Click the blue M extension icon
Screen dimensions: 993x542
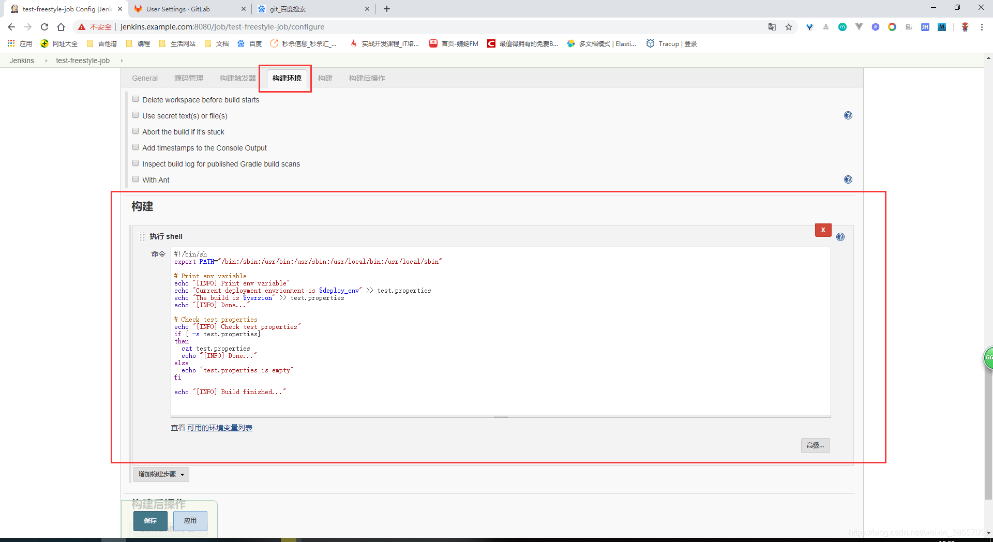(x=942, y=27)
